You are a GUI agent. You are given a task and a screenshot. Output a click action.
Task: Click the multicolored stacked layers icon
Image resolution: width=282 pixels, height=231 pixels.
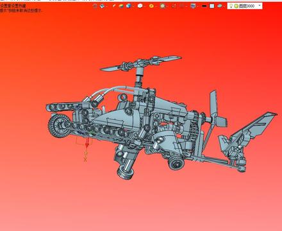[121, 6]
